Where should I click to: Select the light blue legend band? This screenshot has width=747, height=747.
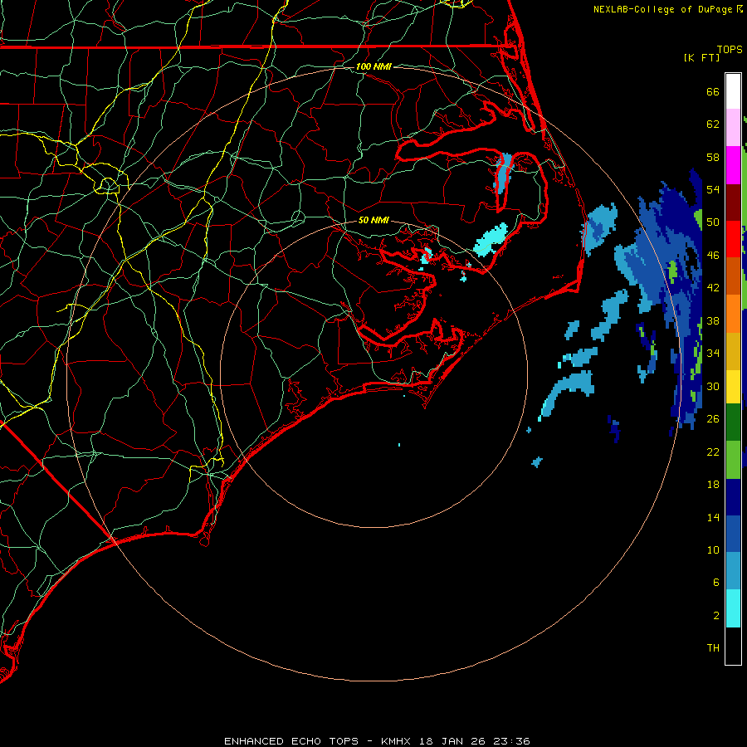pyautogui.click(x=733, y=571)
